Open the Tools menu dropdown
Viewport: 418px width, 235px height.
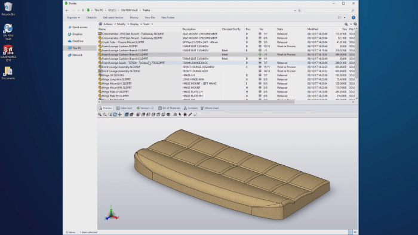[148, 24]
